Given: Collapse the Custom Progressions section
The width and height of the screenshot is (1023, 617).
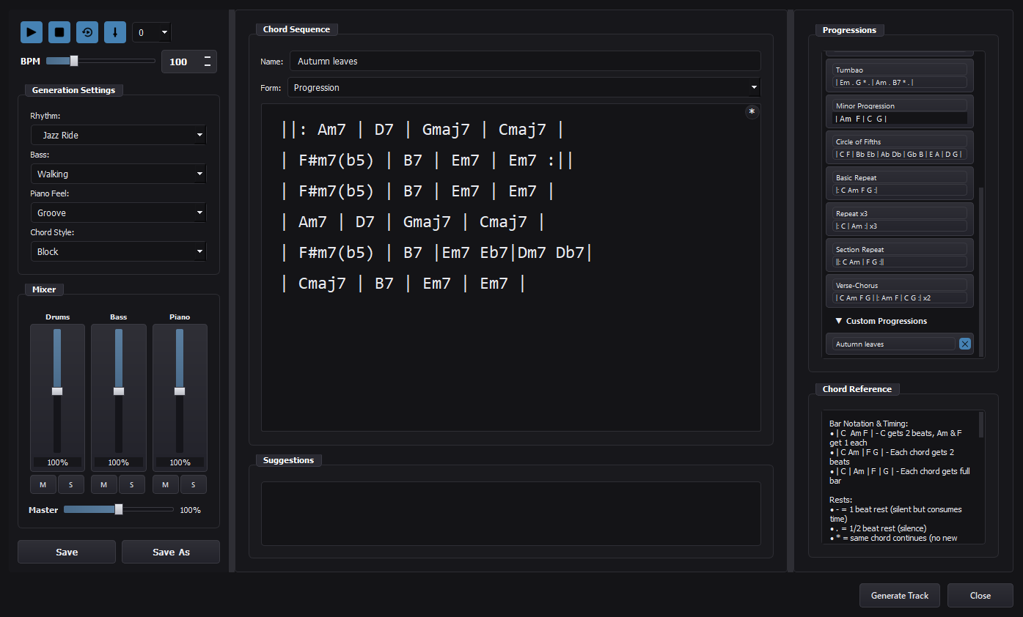Looking at the screenshot, I should click(x=881, y=321).
